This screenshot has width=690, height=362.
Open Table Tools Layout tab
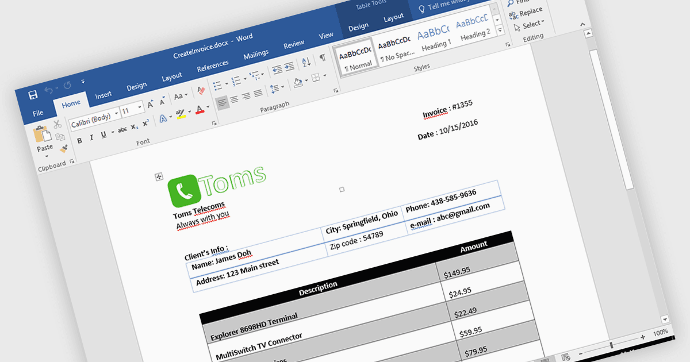394,18
